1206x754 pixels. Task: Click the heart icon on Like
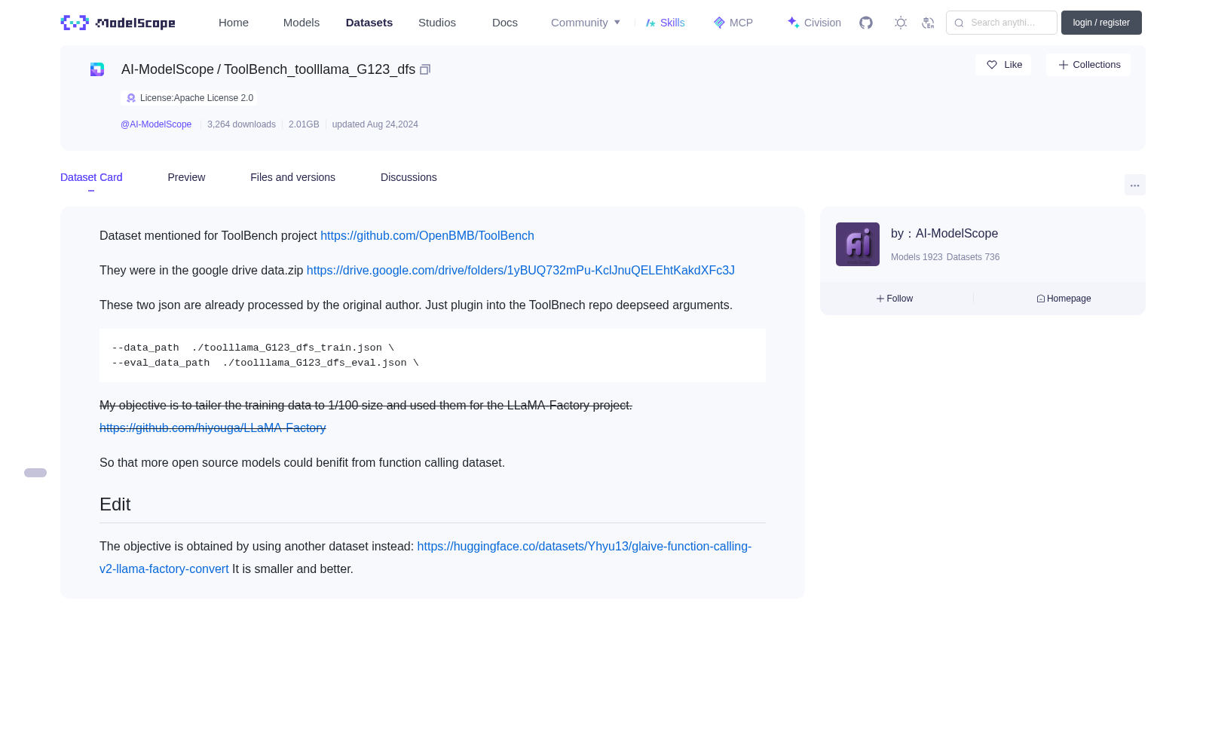(992, 65)
